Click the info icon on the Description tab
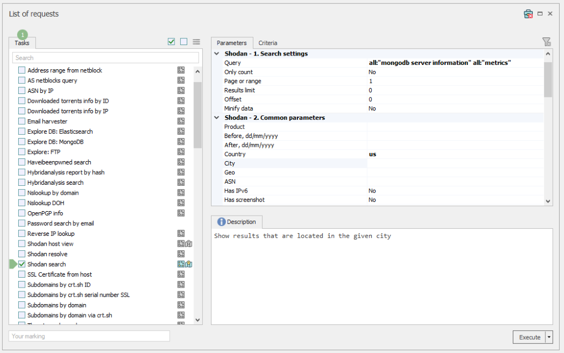564x353 pixels. tap(221, 222)
